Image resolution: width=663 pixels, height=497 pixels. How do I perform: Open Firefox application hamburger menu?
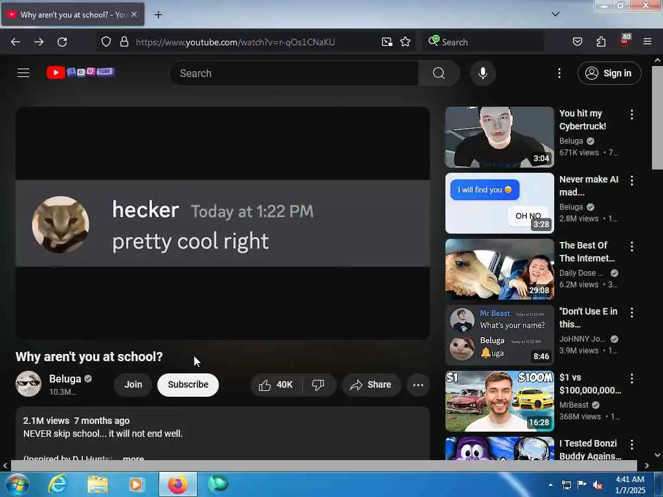click(647, 41)
